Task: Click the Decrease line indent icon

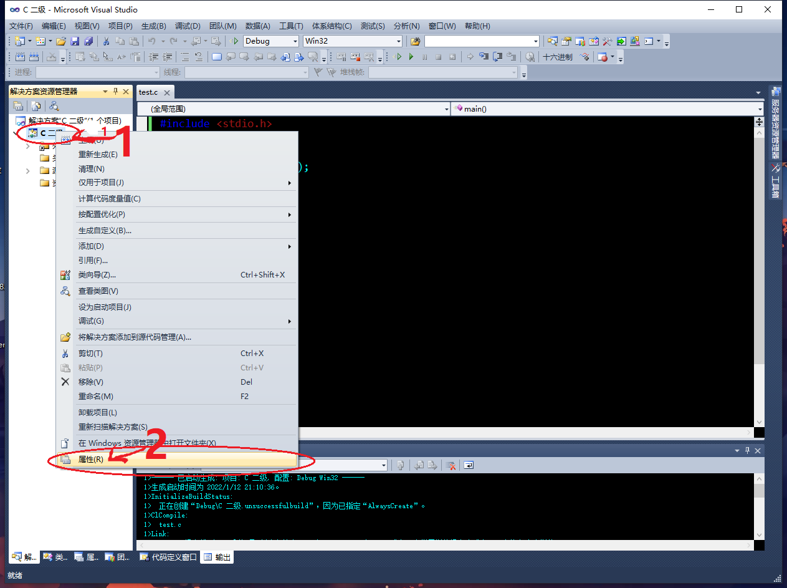Action: 153,57
